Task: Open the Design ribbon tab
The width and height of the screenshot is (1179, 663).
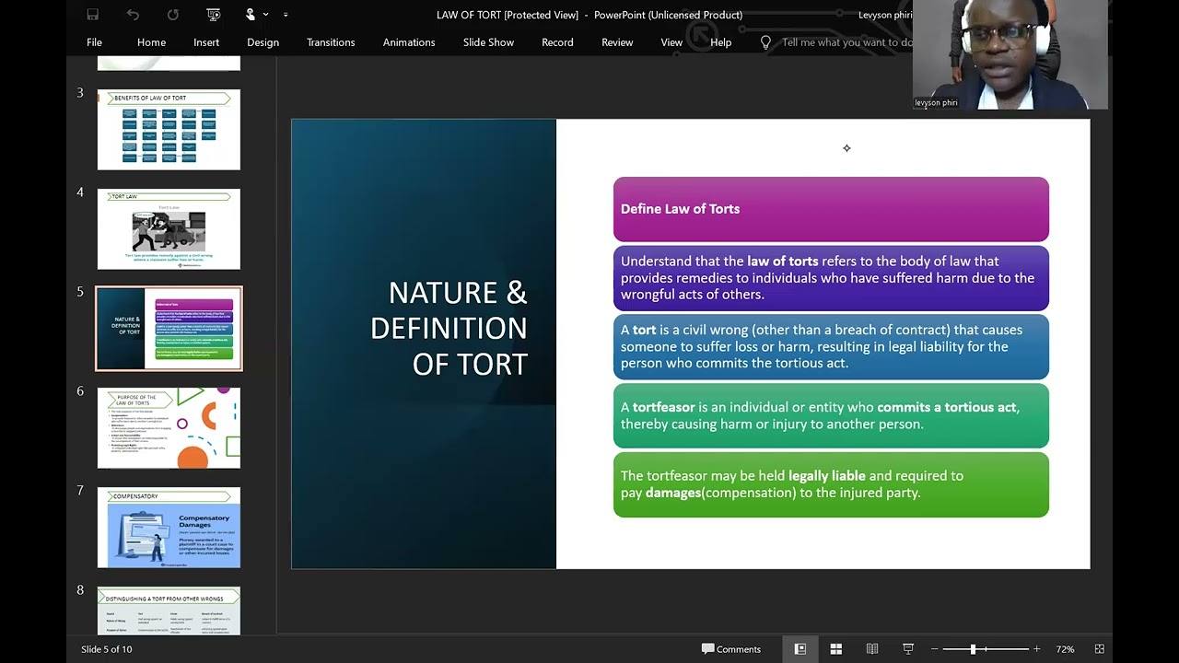Action: point(263,42)
